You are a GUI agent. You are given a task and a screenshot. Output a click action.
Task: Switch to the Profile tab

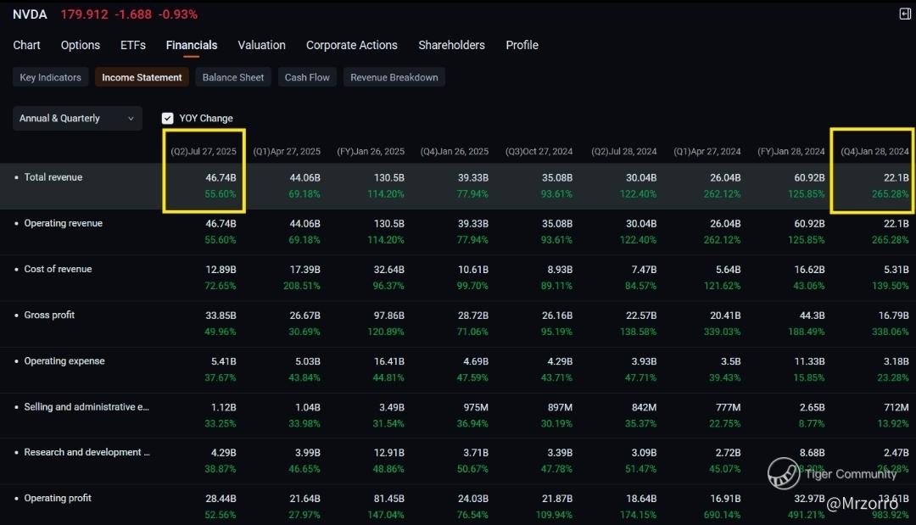[x=522, y=45]
